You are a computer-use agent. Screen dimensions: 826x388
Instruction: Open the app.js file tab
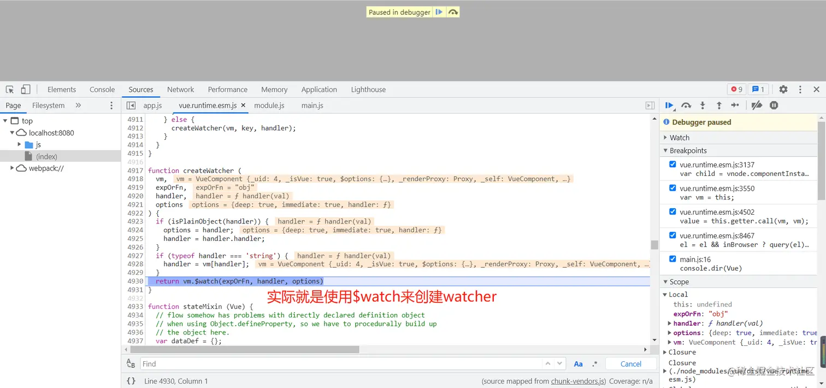tap(152, 105)
